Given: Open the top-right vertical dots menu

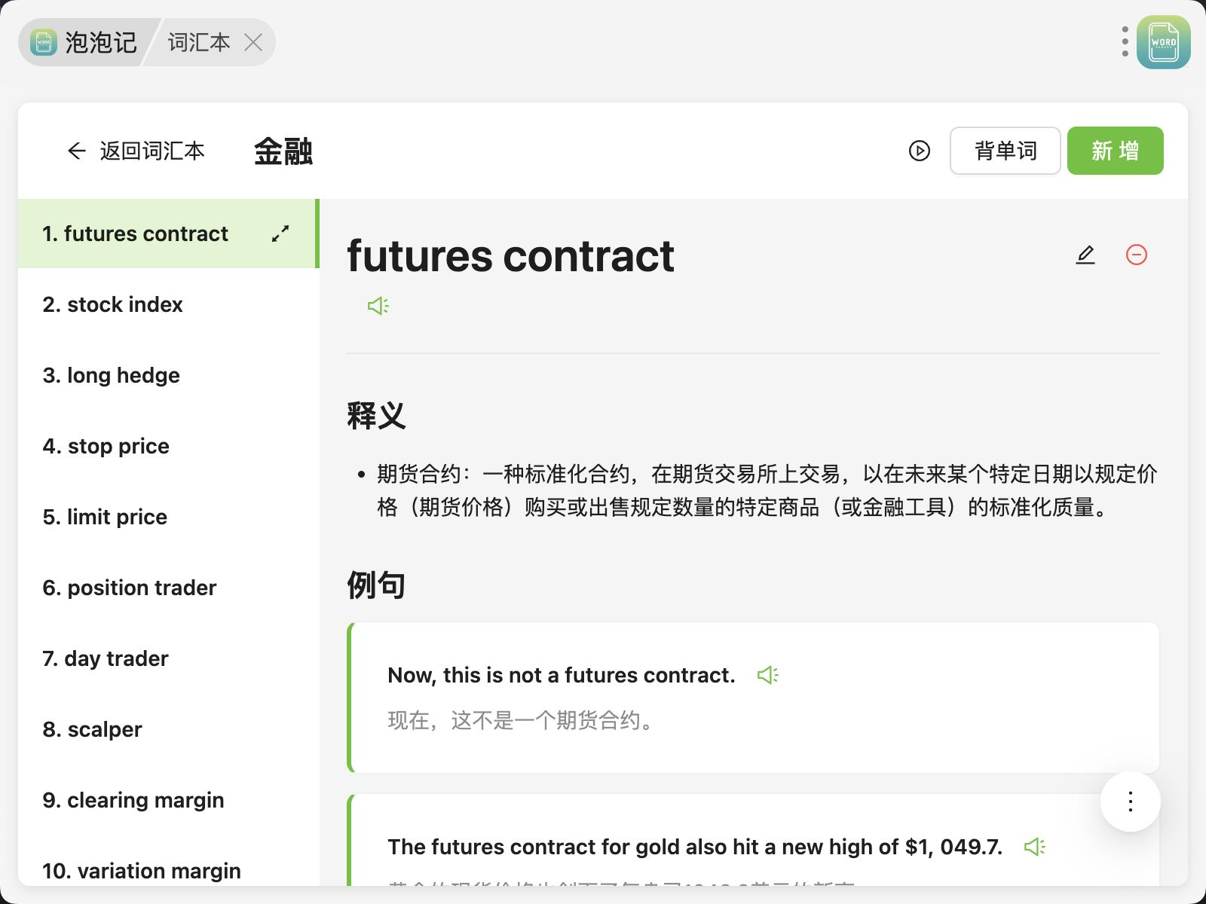Looking at the screenshot, I should (x=1125, y=42).
